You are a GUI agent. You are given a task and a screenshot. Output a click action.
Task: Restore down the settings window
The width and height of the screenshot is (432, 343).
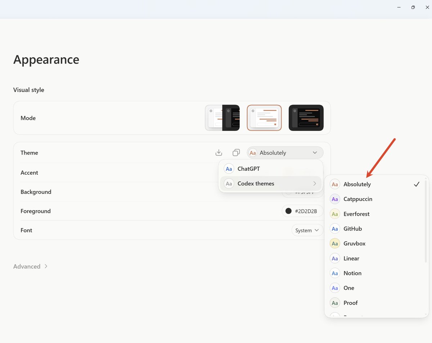413,7
